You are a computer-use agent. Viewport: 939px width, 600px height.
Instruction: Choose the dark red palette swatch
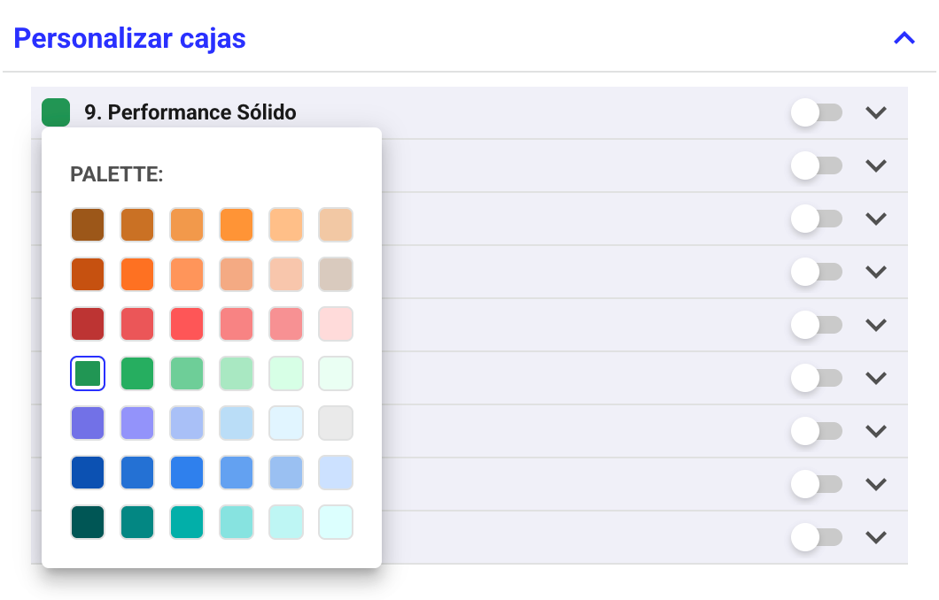click(x=88, y=324)
